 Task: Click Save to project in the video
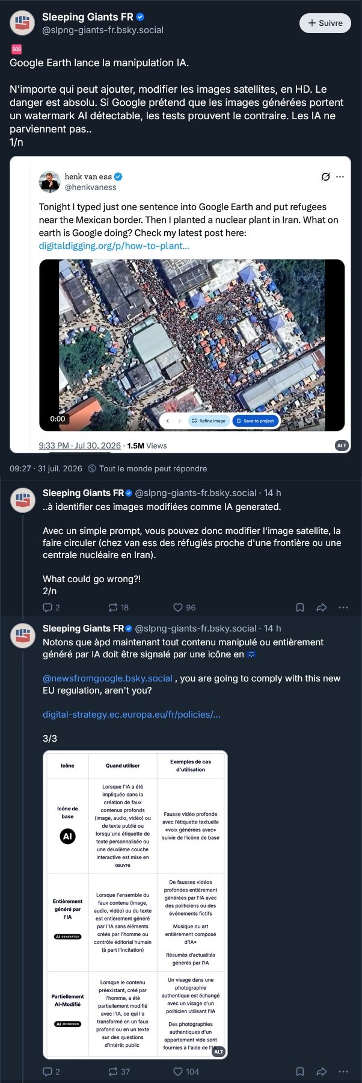[256, 421]
